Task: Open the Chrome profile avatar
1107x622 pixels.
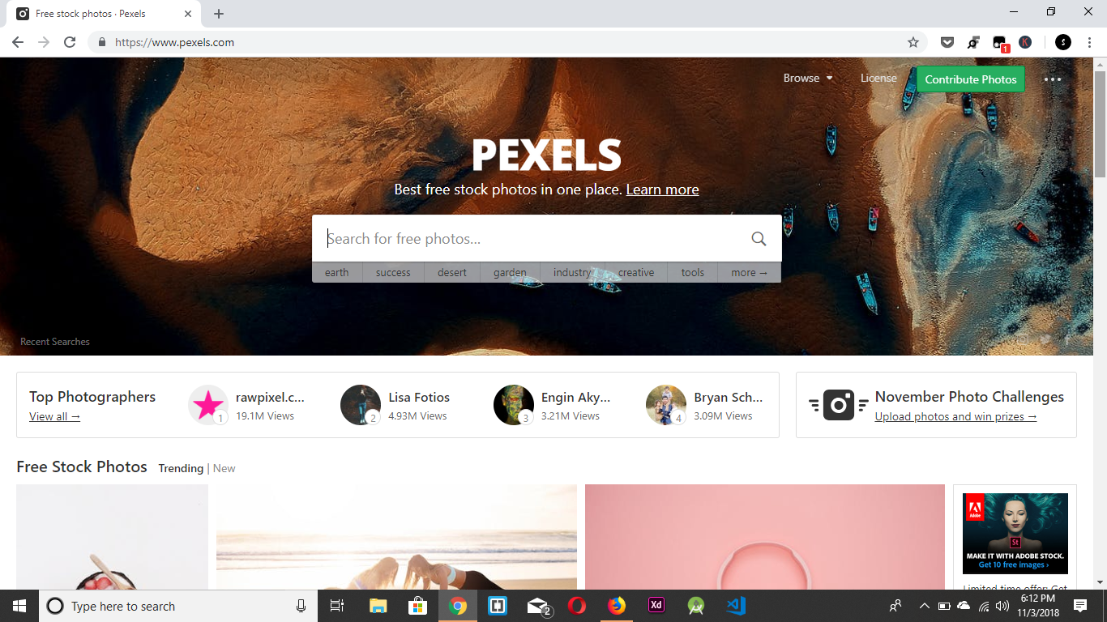Action: (1063, 42)
